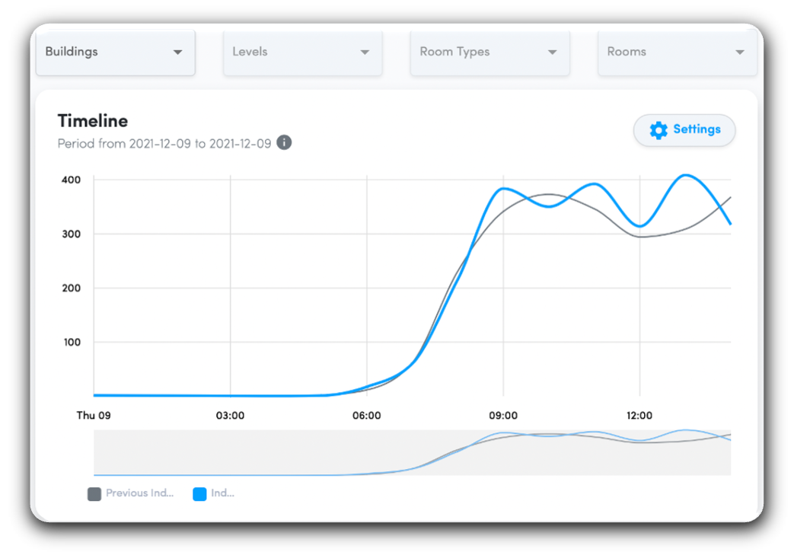The image size is (794, 558).
Task: Open Settings using its text label
Action: click(697, 129)
